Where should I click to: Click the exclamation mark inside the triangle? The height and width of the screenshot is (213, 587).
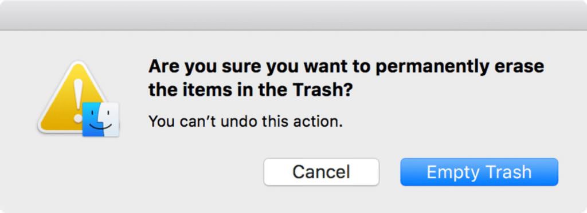tap(78, 101)
